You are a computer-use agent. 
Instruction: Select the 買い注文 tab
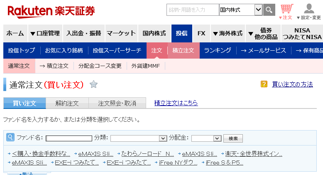[24, 103]
